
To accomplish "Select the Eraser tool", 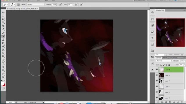I will tap(3, 46).
